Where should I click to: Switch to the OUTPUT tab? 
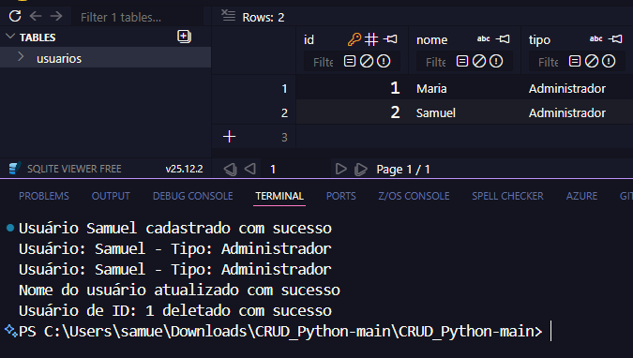point(111,196)
